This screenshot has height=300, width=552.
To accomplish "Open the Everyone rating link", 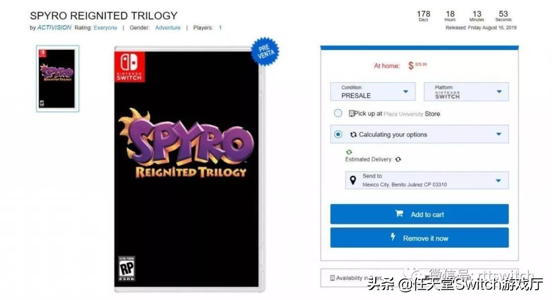I will (105, 28).
